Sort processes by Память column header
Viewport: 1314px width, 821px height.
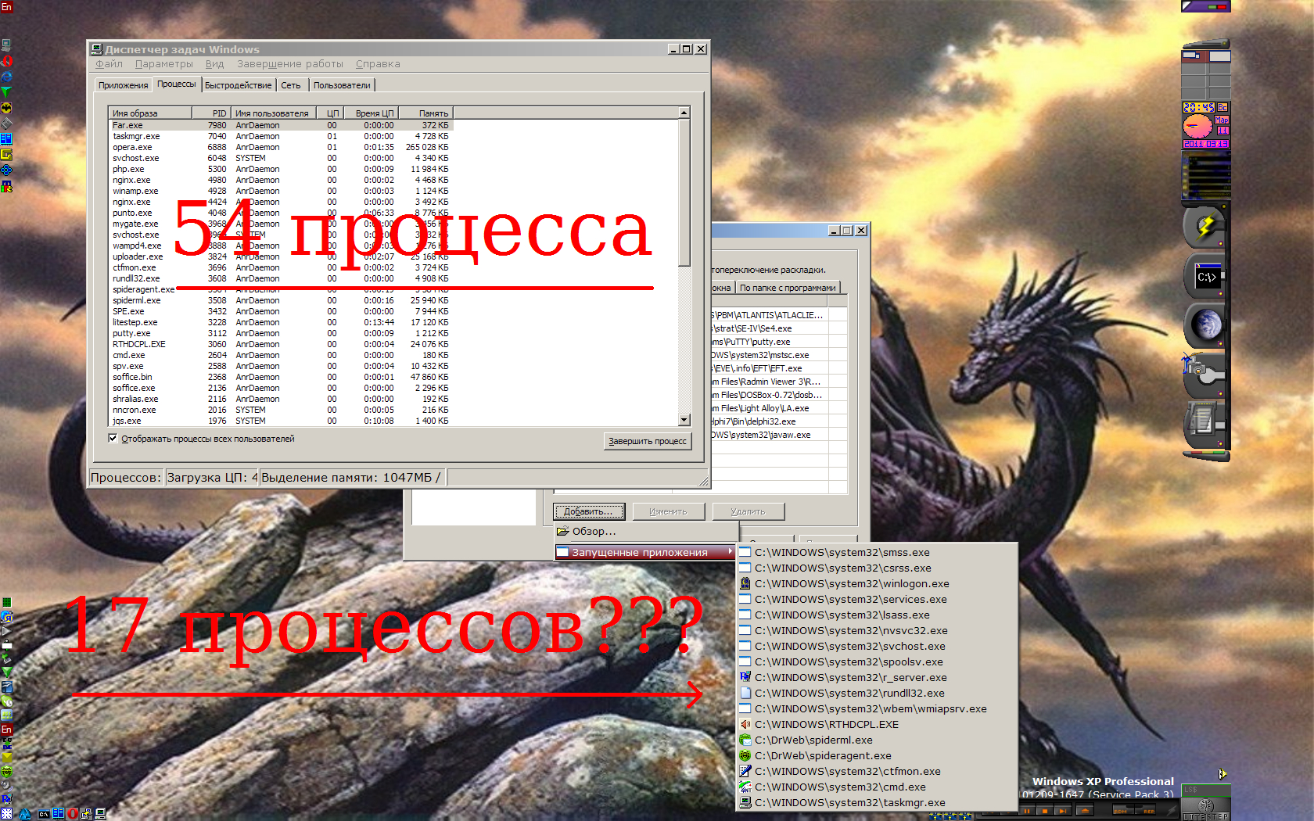pos(426,113)
